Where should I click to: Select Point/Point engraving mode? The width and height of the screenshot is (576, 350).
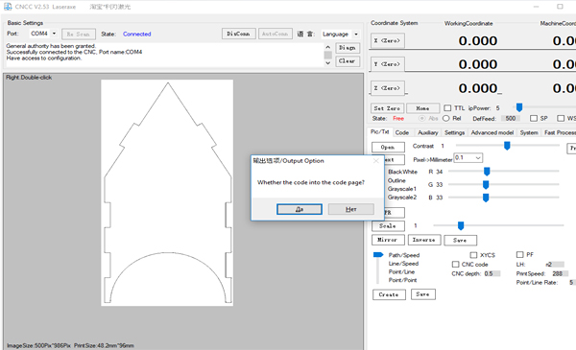(402, 280)
